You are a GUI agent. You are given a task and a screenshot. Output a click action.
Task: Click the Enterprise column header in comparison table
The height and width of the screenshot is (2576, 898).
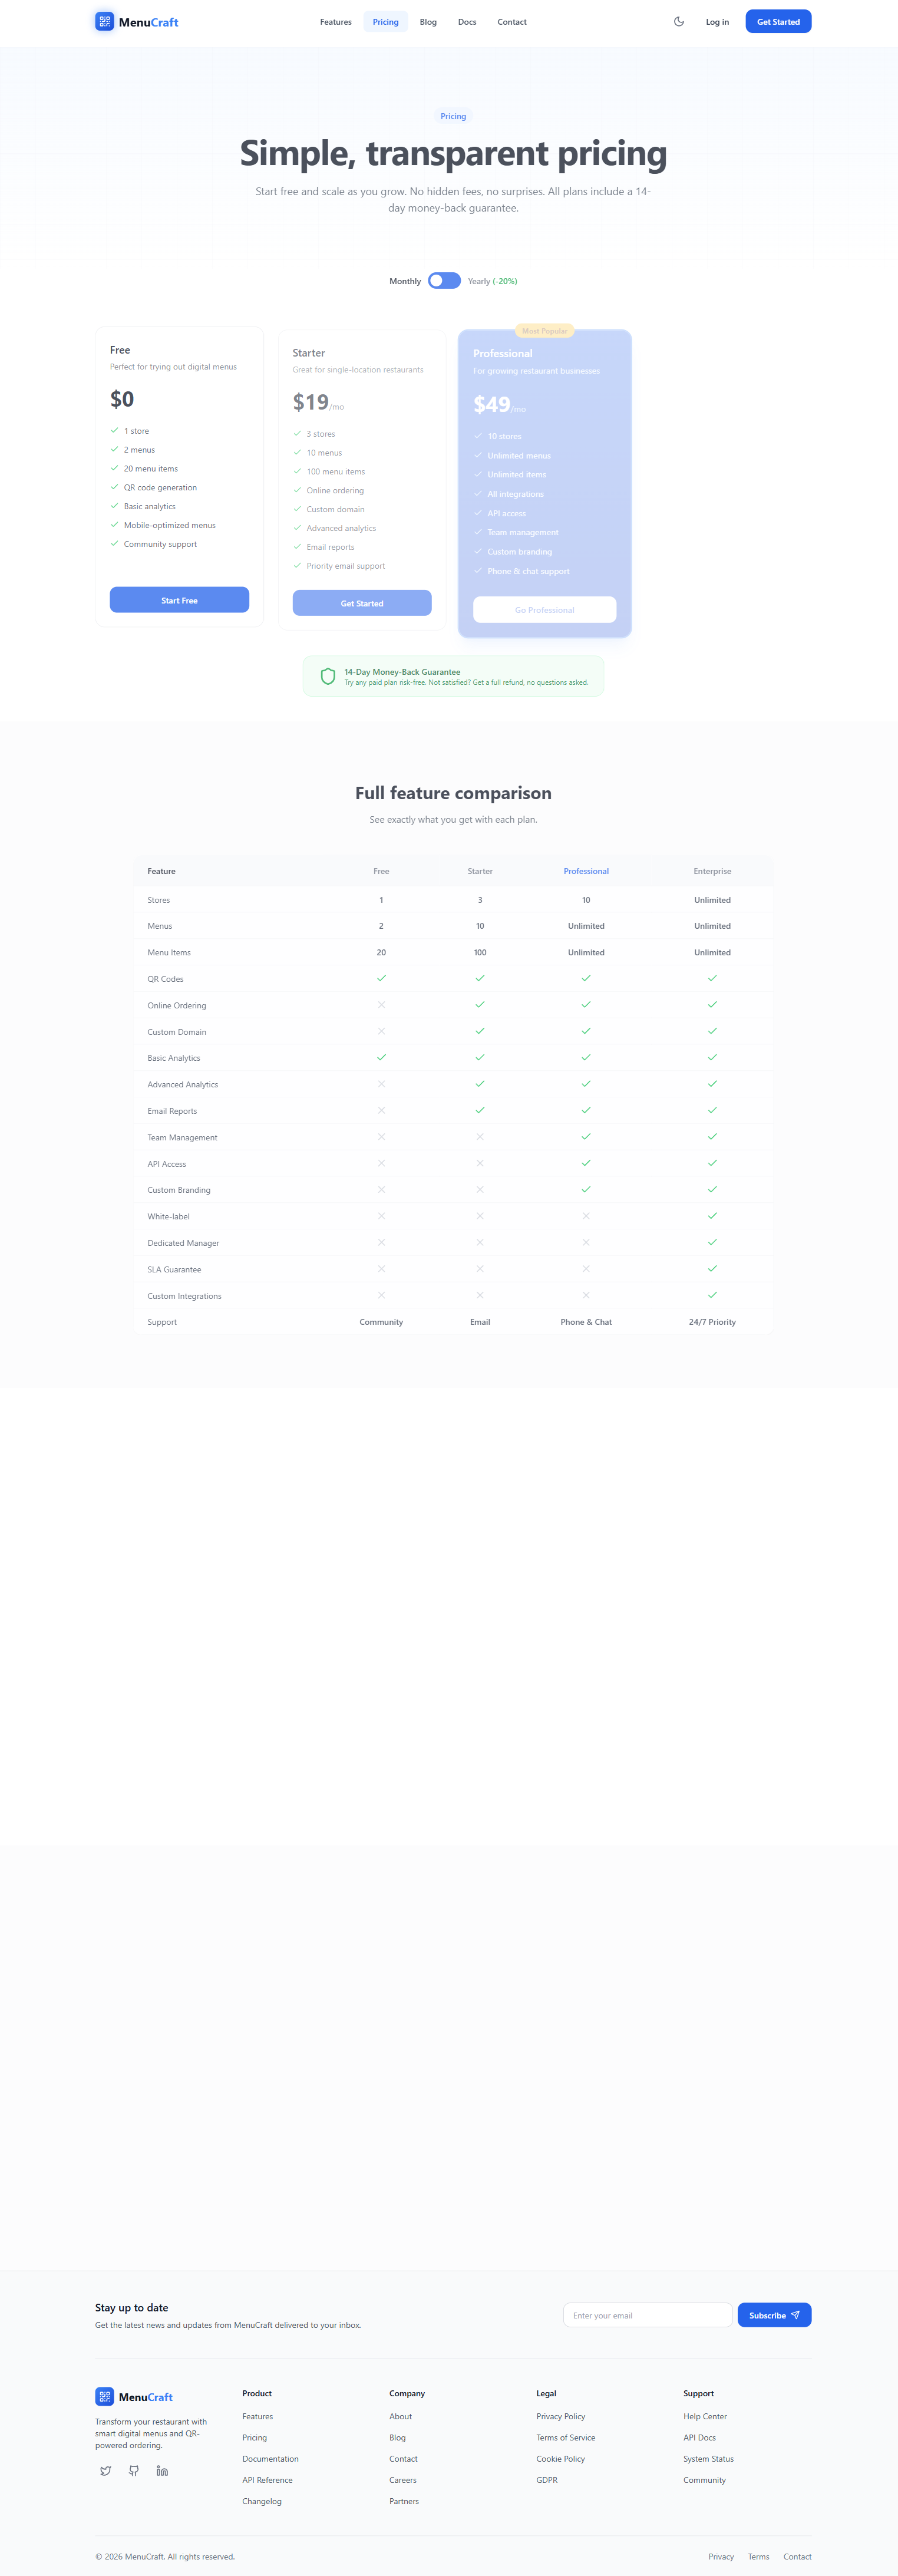pyautogui.click(x=712, y=871)
